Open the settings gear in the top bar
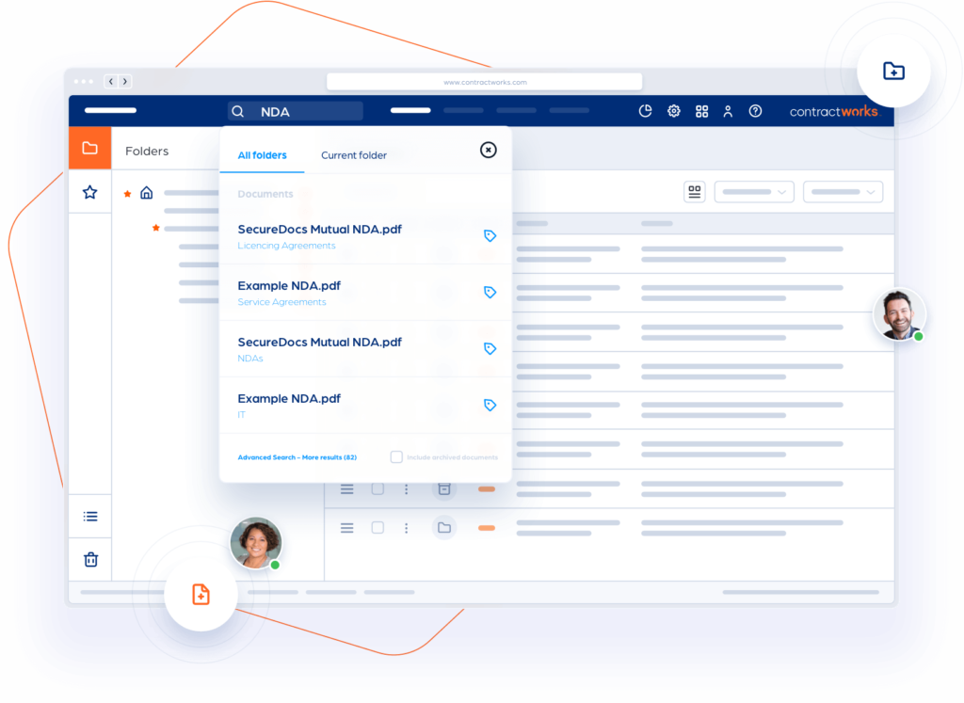The image size is (964, 703). (673, 111)
